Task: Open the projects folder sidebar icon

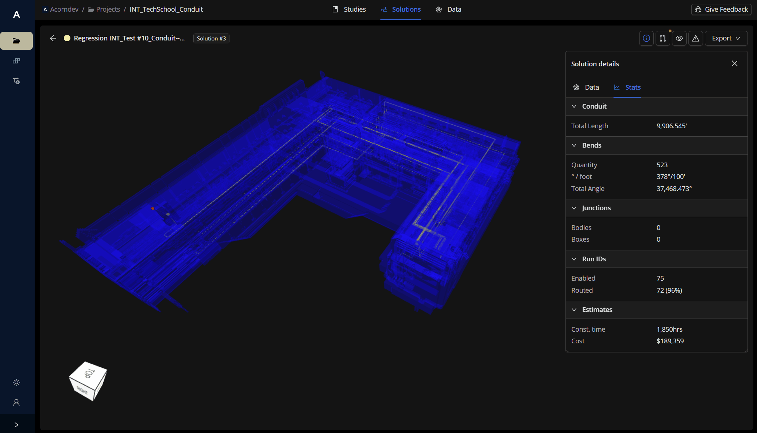Action: 16,41
